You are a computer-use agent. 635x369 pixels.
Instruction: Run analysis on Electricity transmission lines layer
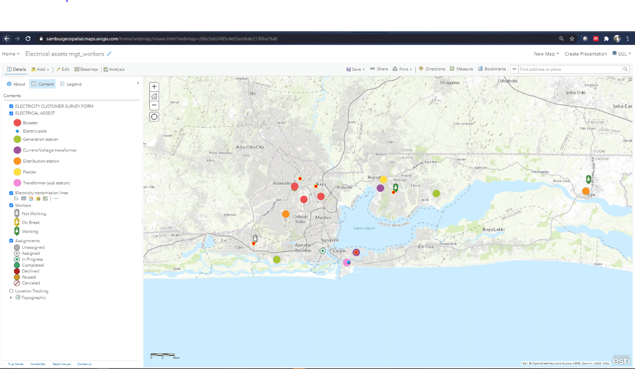(x=45, y=198)
